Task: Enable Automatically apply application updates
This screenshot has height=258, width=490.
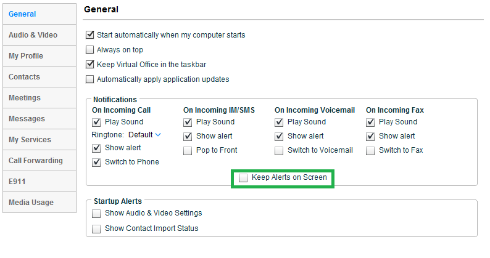Action: click(90, 79)
